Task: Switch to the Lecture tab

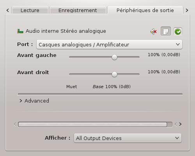Action: pos(30,10)
